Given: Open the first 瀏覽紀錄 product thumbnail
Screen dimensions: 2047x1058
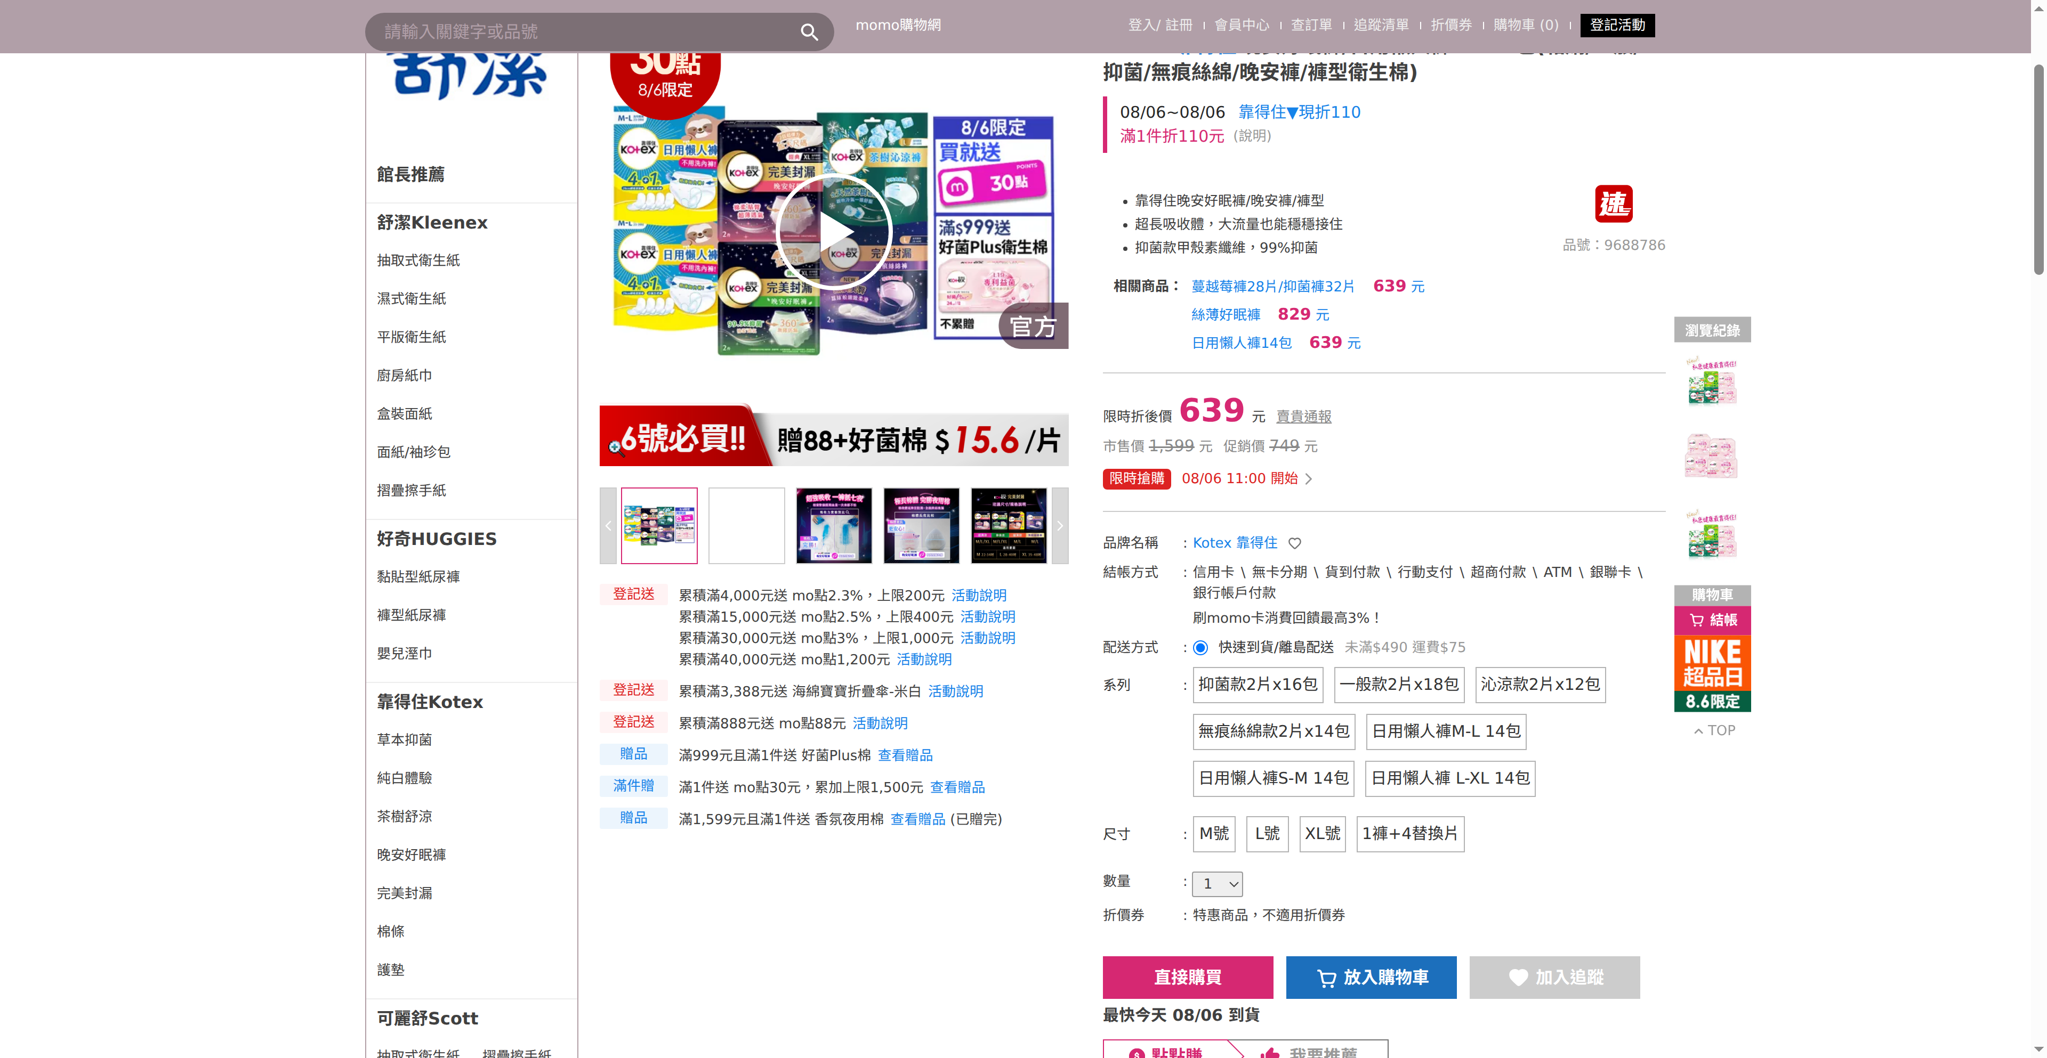Looking at the screenshot, I should [1712, 381].
